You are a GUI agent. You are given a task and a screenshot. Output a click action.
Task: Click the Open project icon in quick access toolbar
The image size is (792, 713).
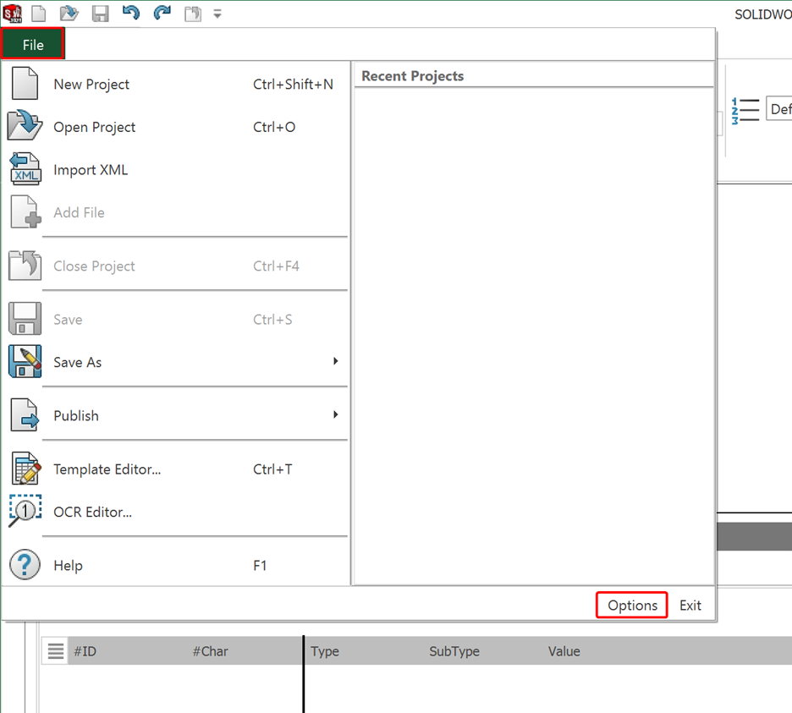69,14
